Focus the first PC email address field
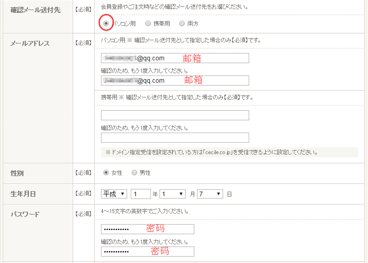The image size is (368, 263). point(175,58)
